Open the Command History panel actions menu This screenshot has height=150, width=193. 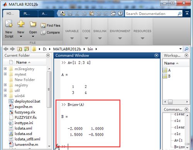pos(186,110)
